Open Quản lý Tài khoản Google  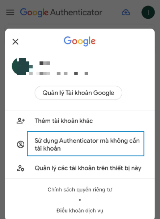tap(78, 93)
